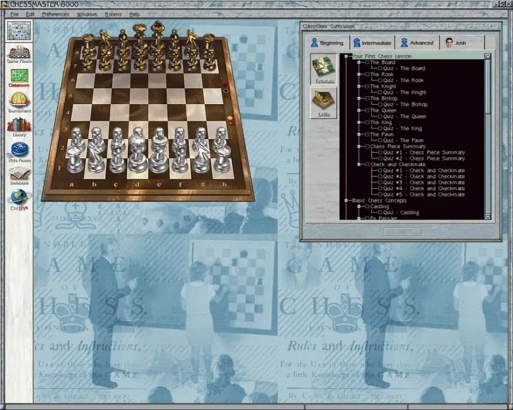Click the Chessmaster title bar app icon

[4, 4]
